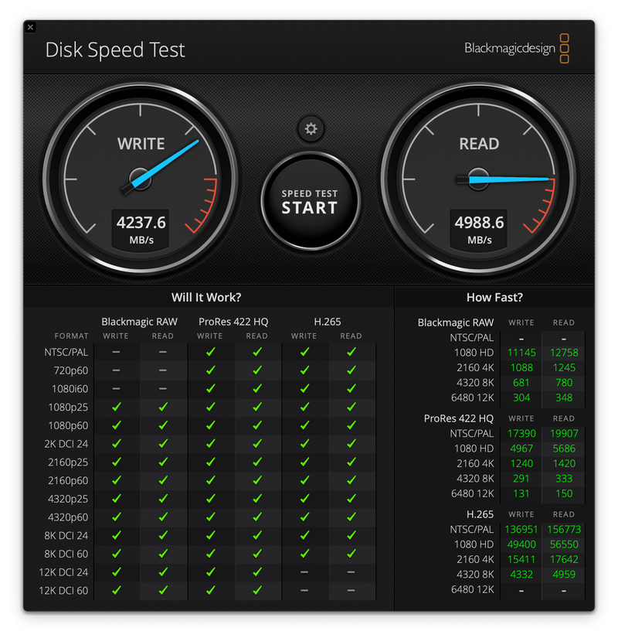This screenshot has height=638, width=618.
Task: Select the 'How Fast?' panel header
Action: [x=494, y=297]
